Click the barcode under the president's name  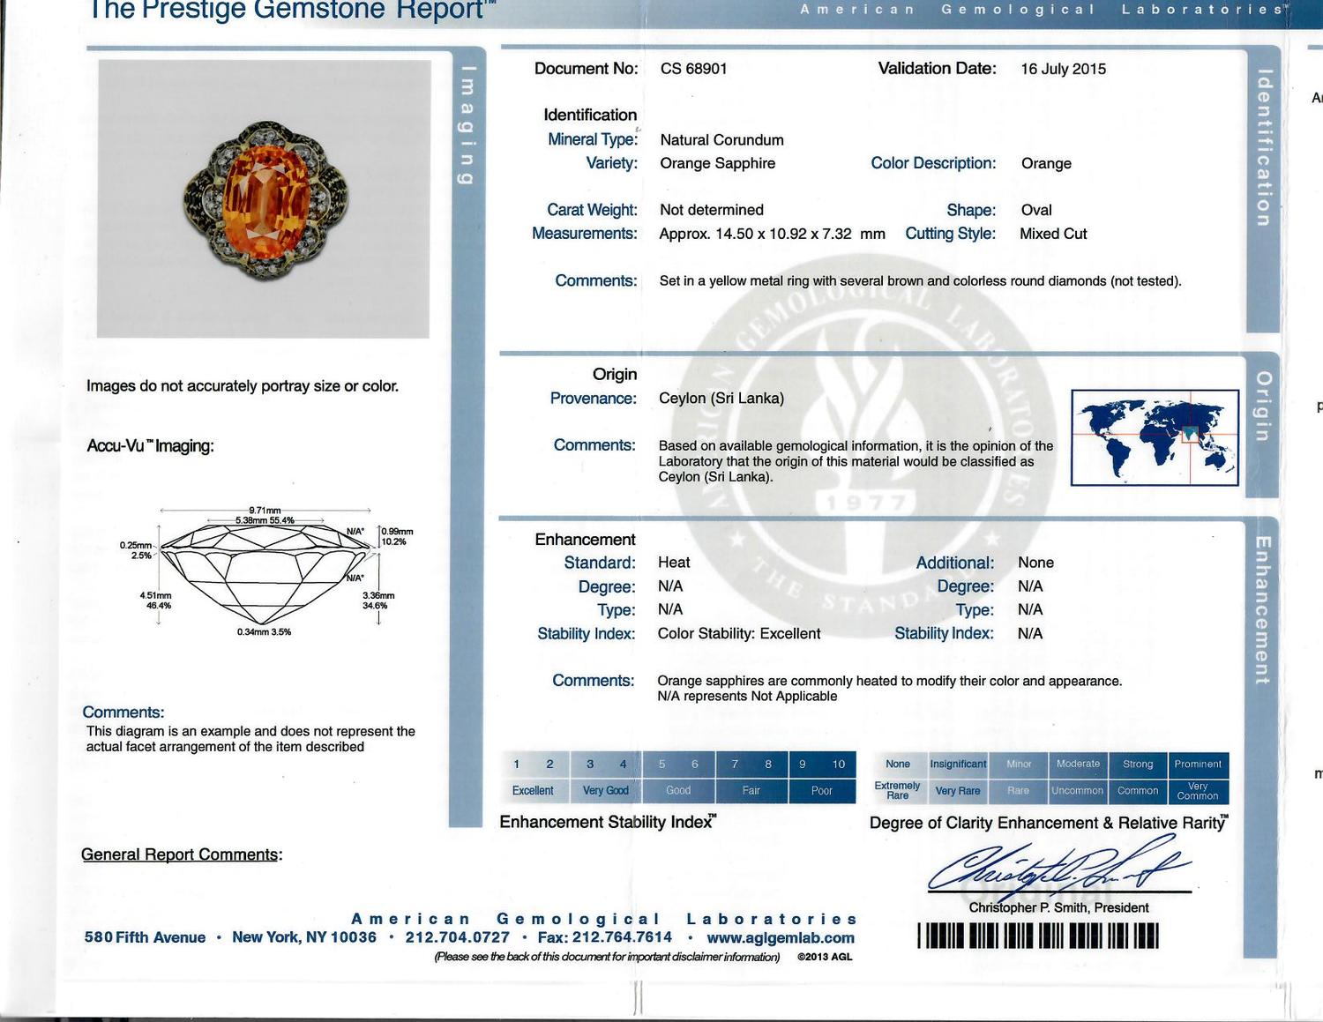click(1038, 936)
